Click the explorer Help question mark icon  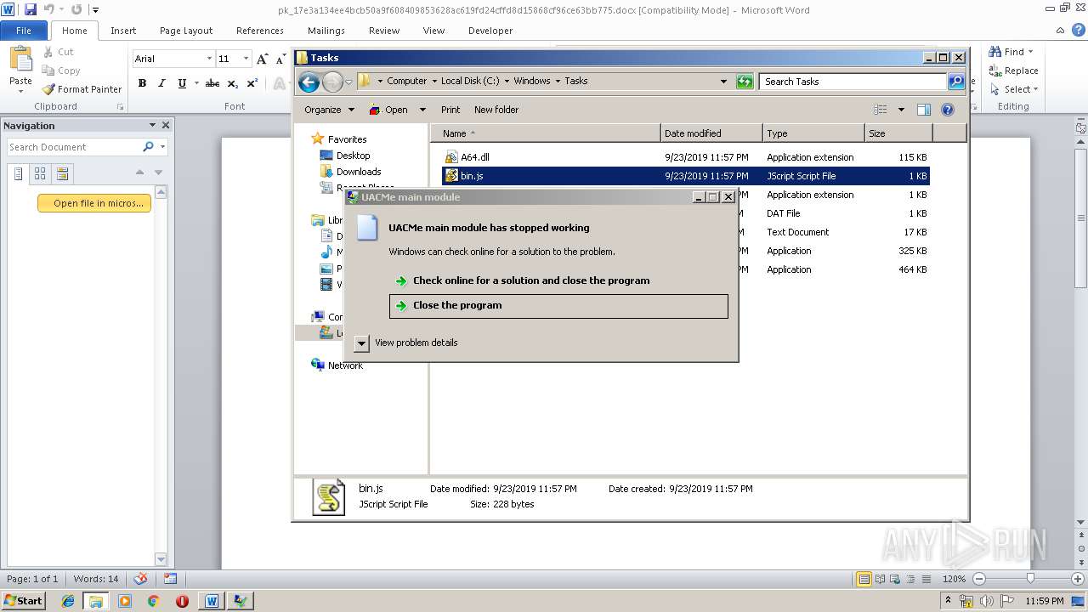click(x=948, y=110)
